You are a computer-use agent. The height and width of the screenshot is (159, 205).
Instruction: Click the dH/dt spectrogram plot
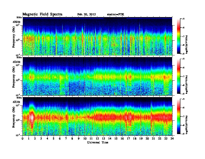pos(97,36)
